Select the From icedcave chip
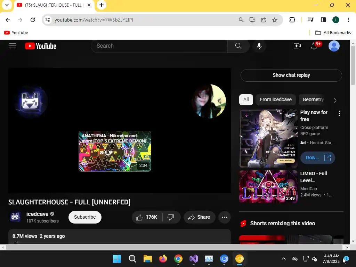The width and height of the screenshot is (356, 267). (276, 100)
